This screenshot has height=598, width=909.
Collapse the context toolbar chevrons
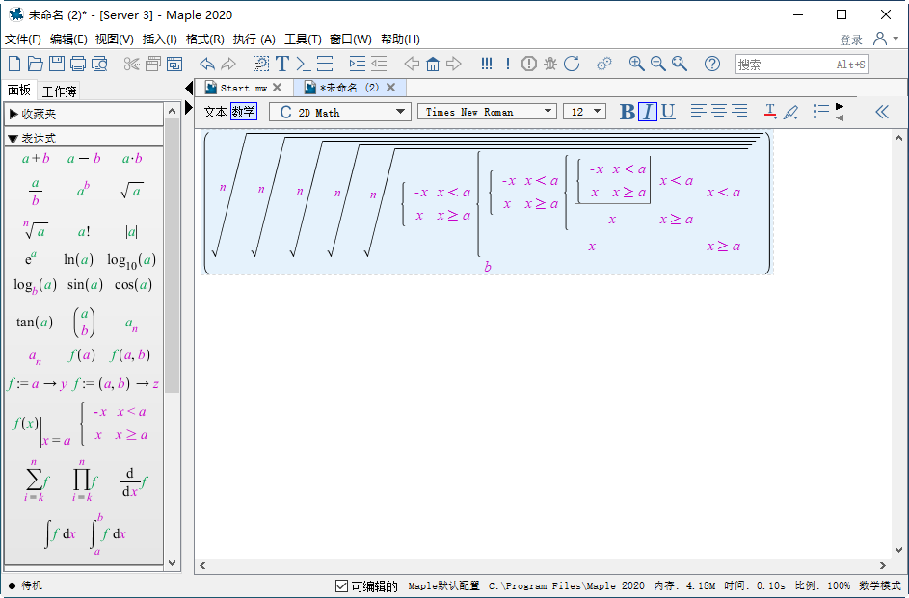pyautogui.click(x=882, y=112)
